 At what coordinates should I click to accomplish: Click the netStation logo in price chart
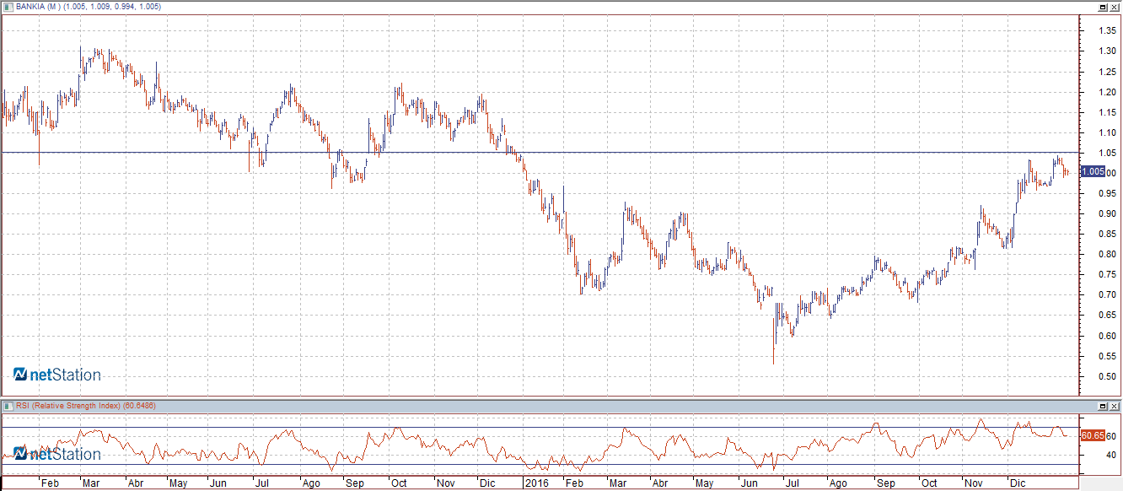57,375
